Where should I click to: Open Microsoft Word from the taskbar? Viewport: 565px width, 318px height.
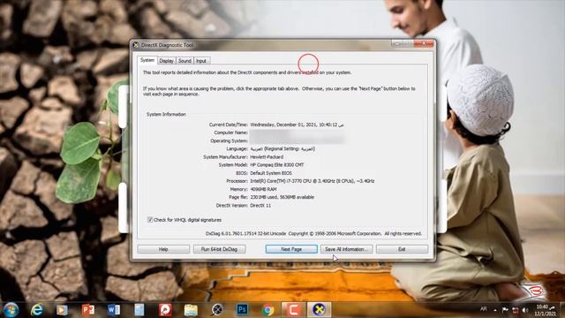pyautogui.click(x=114, y=310)
